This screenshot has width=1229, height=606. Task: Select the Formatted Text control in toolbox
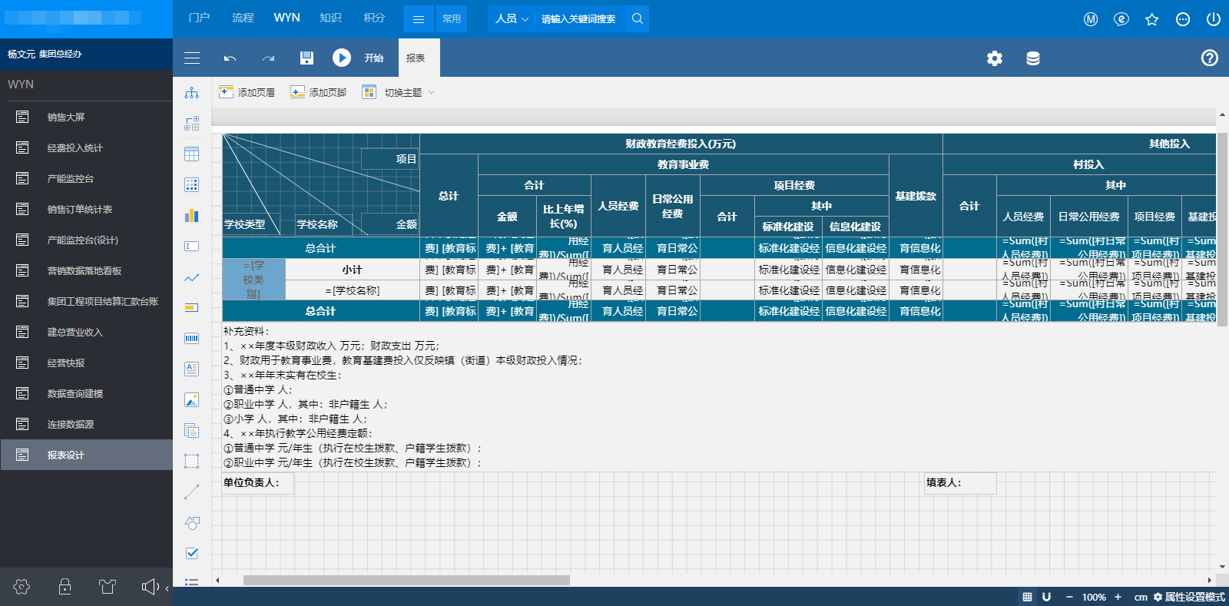click(192, 369)
